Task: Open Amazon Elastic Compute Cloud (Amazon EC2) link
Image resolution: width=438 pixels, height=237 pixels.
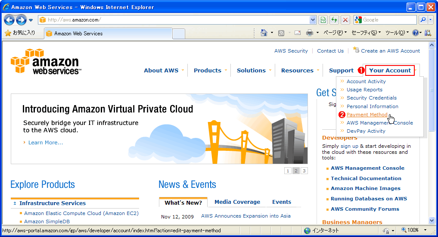Action: (x=81, y=213)
